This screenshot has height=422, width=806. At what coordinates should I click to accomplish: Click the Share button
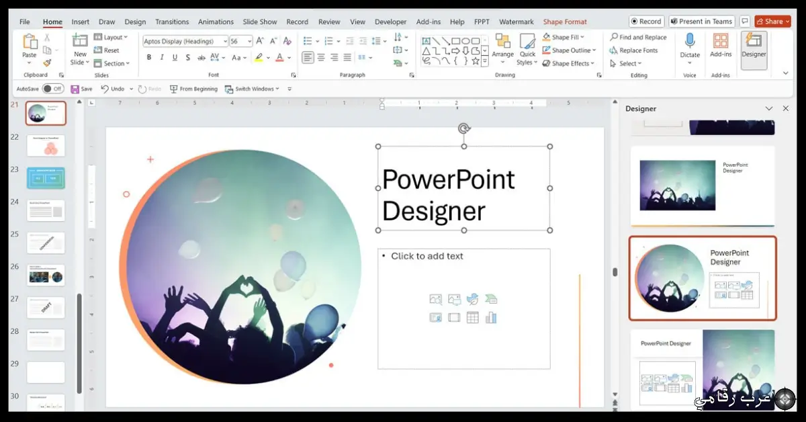(772, 22)
